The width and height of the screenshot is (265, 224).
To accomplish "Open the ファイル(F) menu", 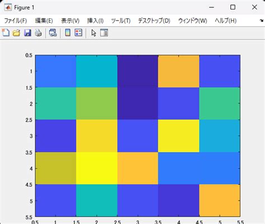I will [x=16, y=21].
